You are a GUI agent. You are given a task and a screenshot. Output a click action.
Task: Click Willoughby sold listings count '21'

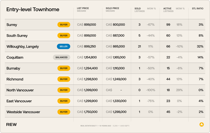pyautogui.click(x=139, y=46)
